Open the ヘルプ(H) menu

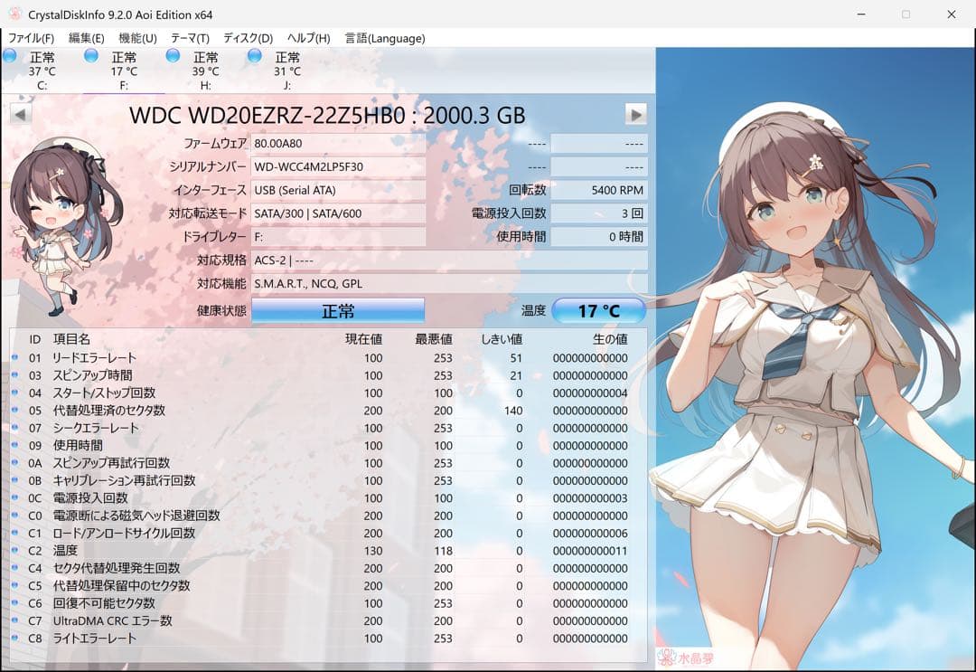308,38
